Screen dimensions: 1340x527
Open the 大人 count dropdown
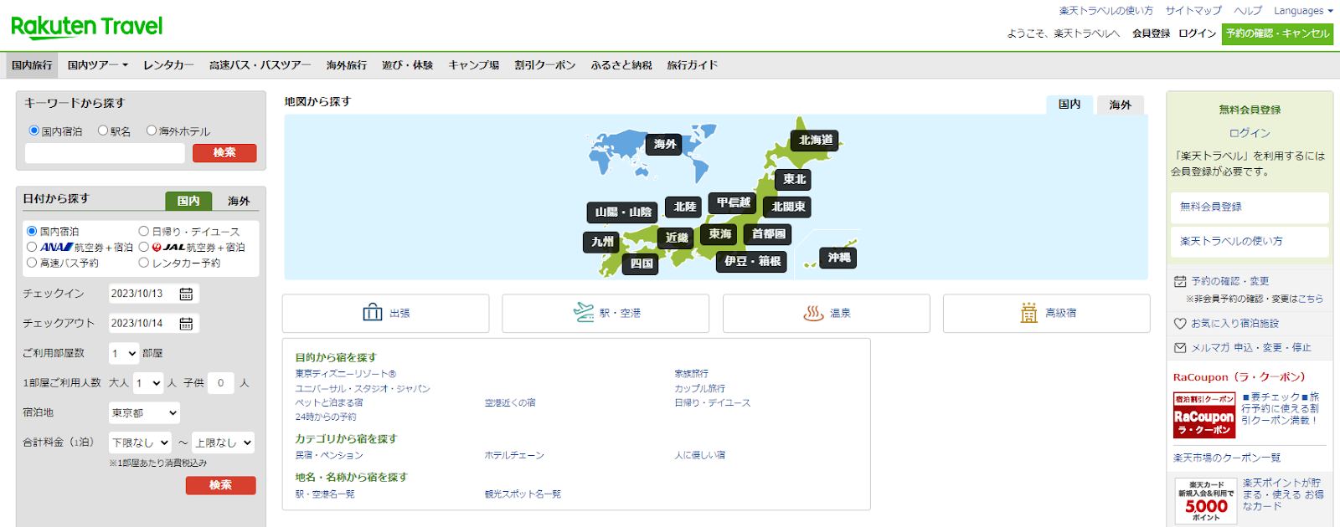(x=148, y=382)
